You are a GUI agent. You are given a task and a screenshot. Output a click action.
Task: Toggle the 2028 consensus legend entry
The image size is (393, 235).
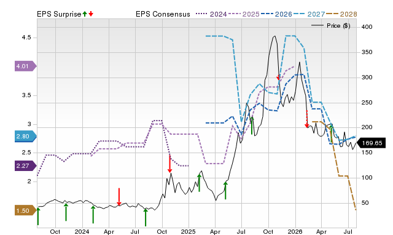coord(341,14)
